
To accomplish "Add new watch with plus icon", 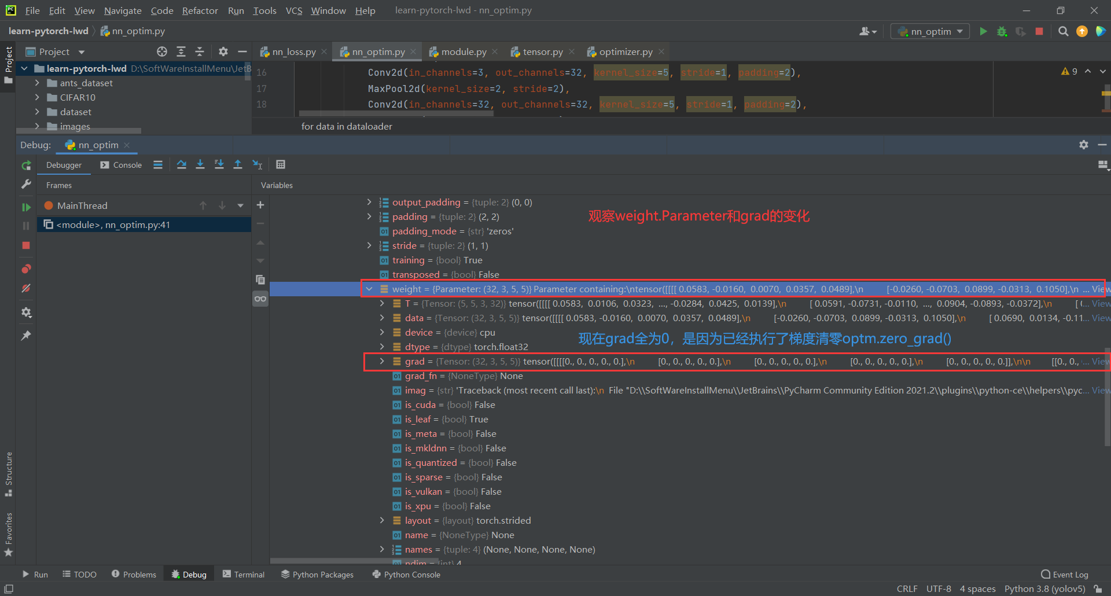I will (260, 205).
